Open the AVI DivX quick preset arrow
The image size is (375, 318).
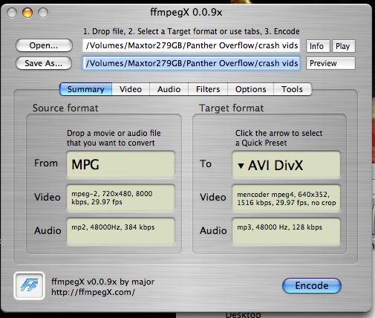pyautogui.click(x=241, y=166)
